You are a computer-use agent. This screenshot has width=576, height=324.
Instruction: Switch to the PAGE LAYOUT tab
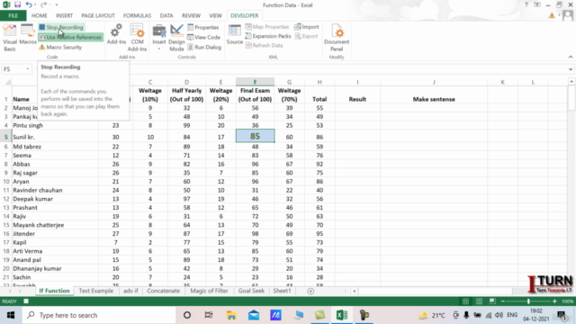(x=98, y=15)
